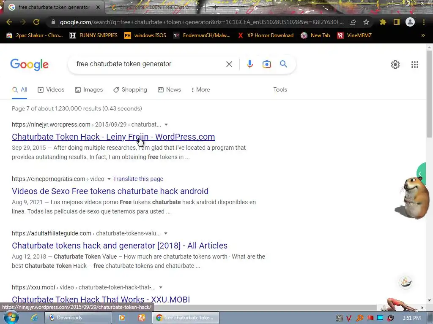Open the UC Browser taskbar icon

pos(142,318)
